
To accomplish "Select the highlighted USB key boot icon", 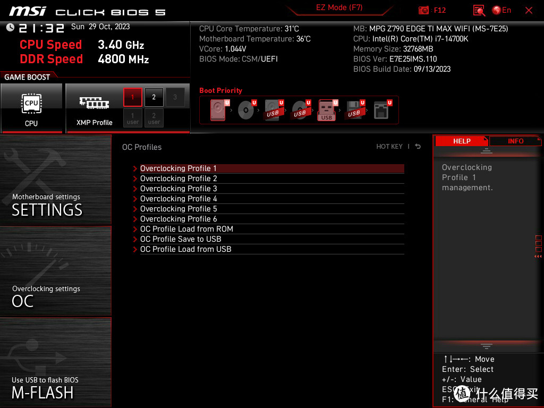I will (327, 110).
